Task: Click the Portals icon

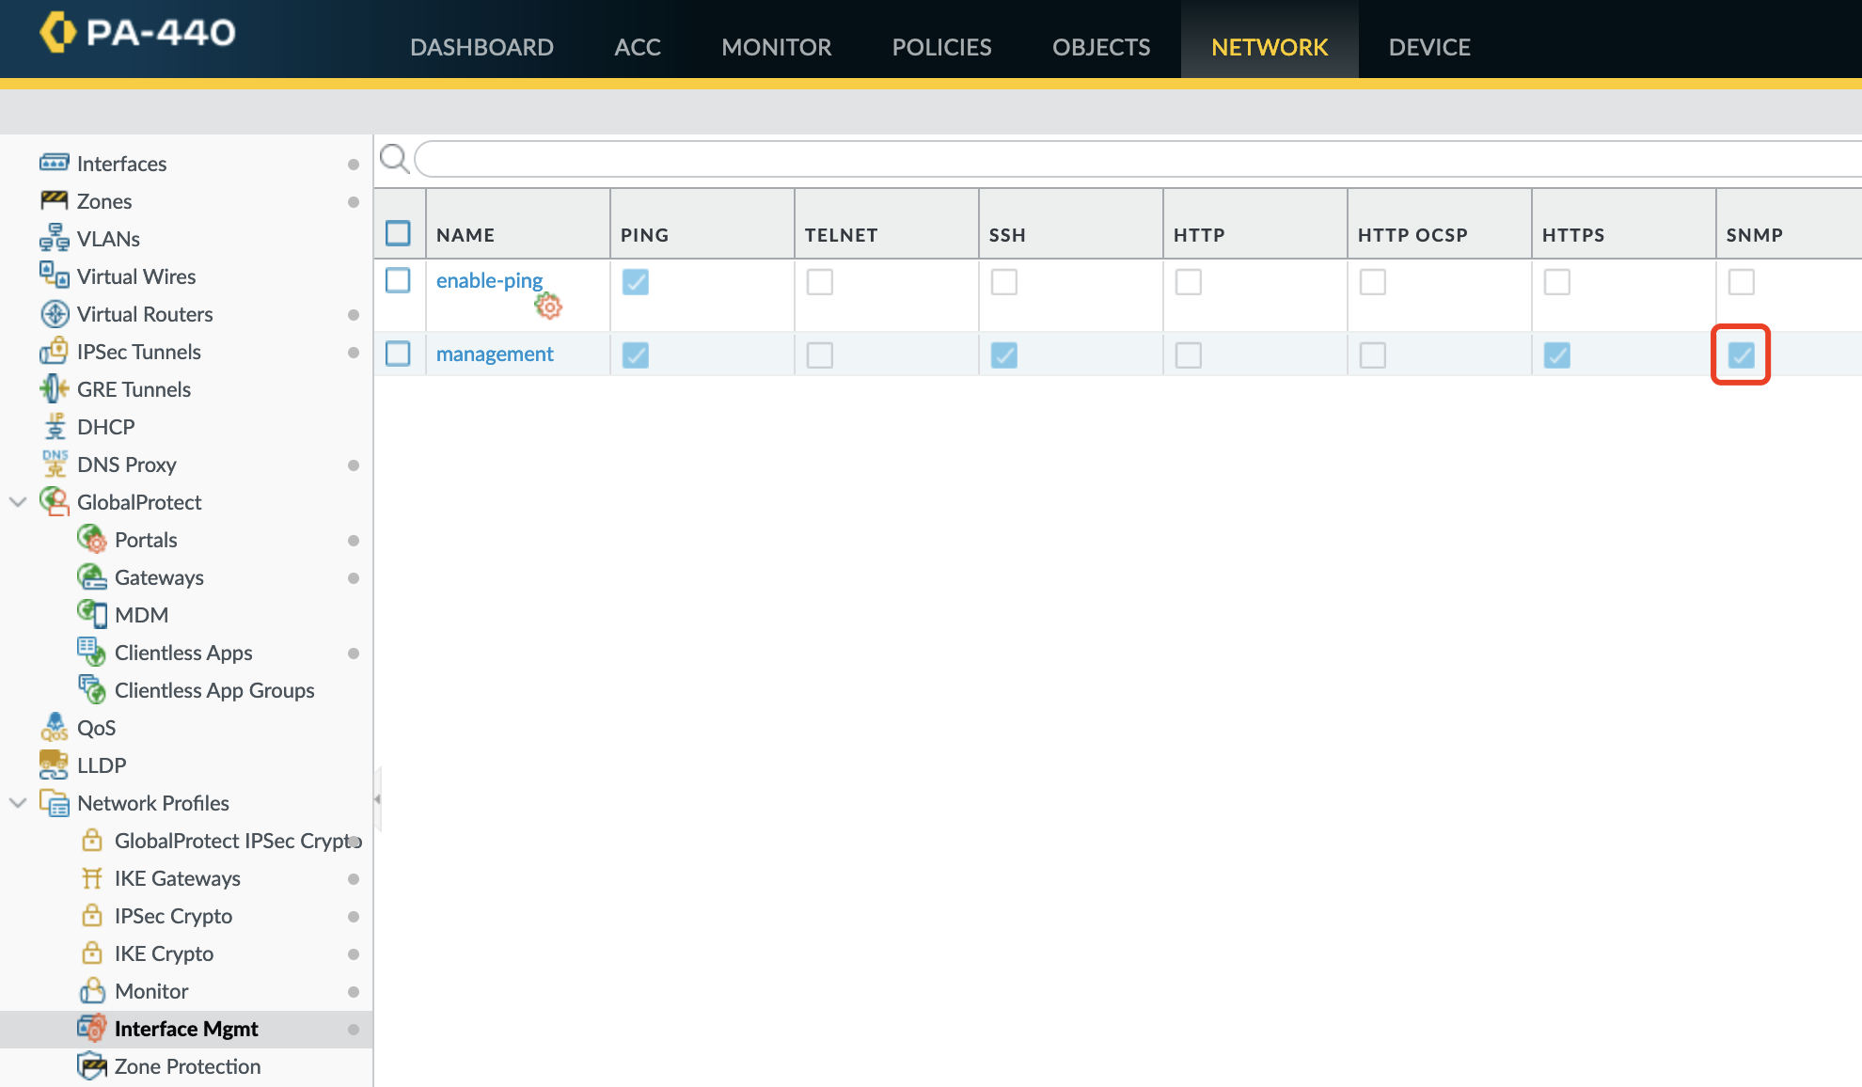Action: tap(92, 539)
